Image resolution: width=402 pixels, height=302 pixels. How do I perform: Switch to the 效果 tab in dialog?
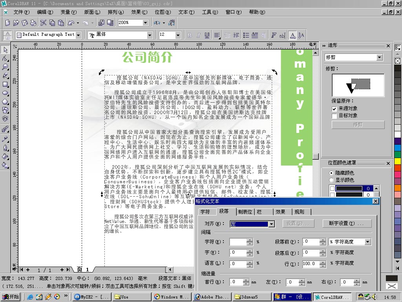tap(280, 212)
